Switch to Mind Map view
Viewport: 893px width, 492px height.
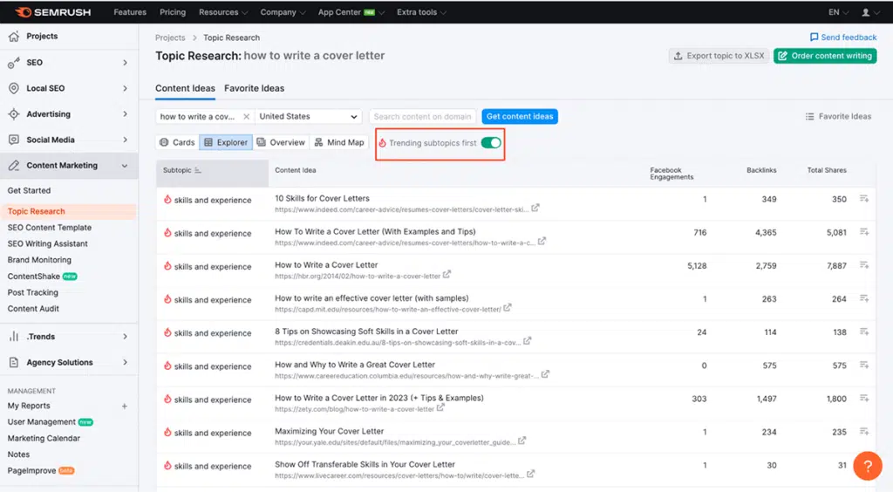click(x=339, y=142)
